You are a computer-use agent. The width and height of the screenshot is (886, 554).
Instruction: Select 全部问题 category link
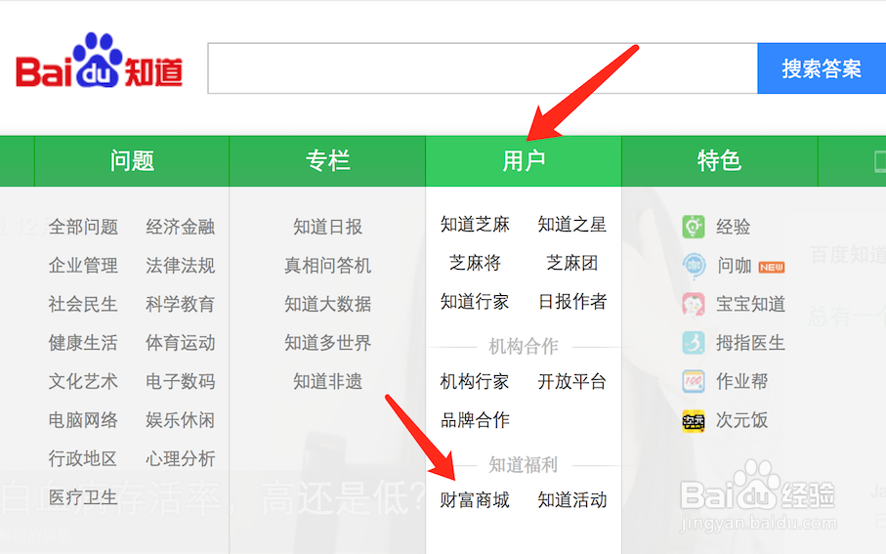[x=83, y=227]
